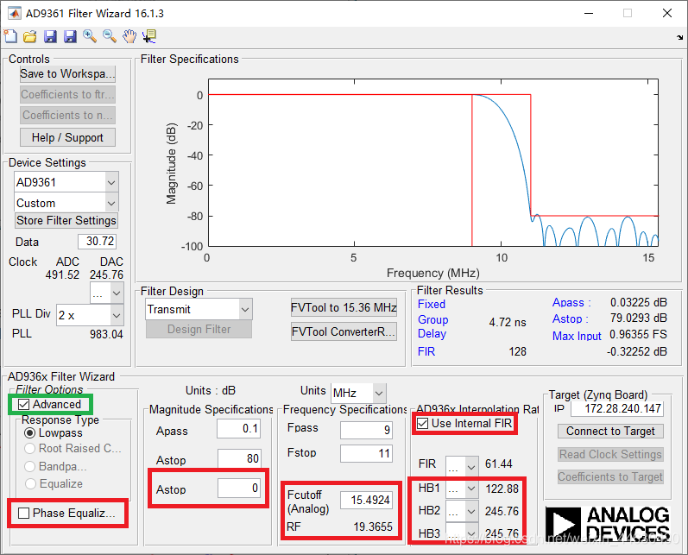This screenshot has height=555, width=688.
Task: Click the second Astop 0 field
Action: pos(240,488)
